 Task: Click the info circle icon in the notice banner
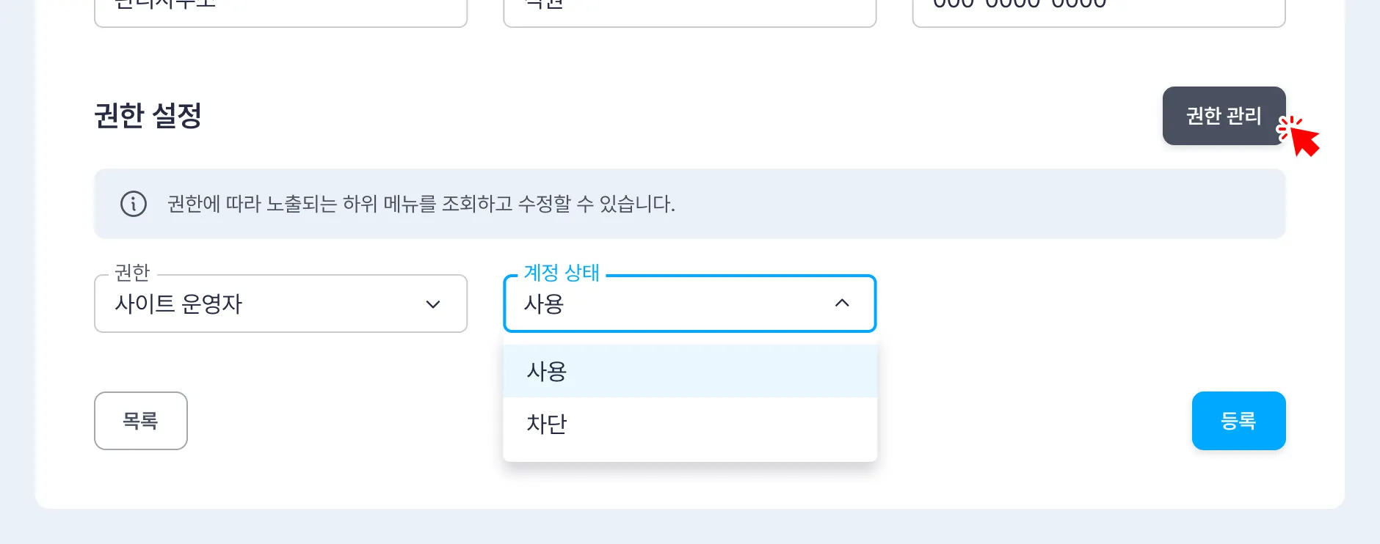pos(134,204)
